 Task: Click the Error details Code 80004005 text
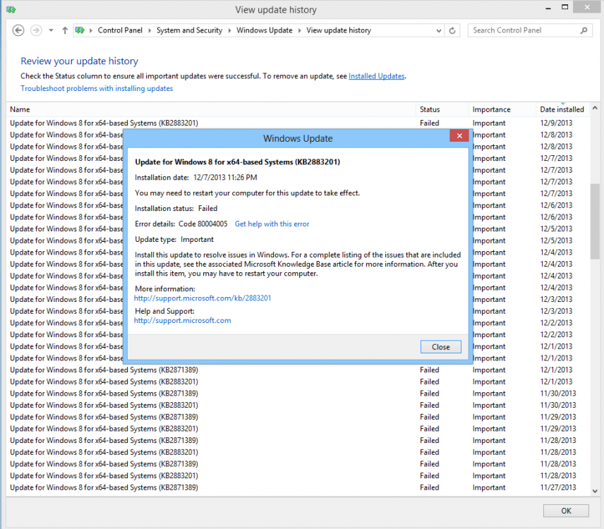[181, 224]
